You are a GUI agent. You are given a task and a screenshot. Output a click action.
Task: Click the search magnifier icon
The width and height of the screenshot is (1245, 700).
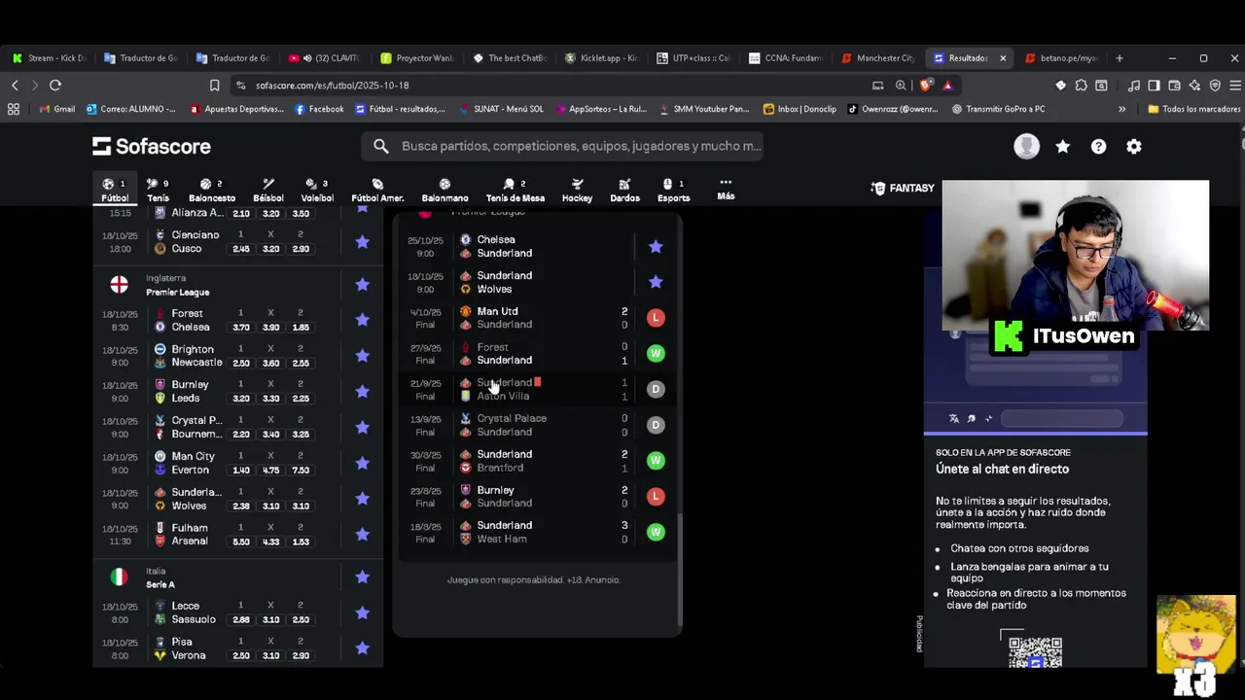pos(381,146)
